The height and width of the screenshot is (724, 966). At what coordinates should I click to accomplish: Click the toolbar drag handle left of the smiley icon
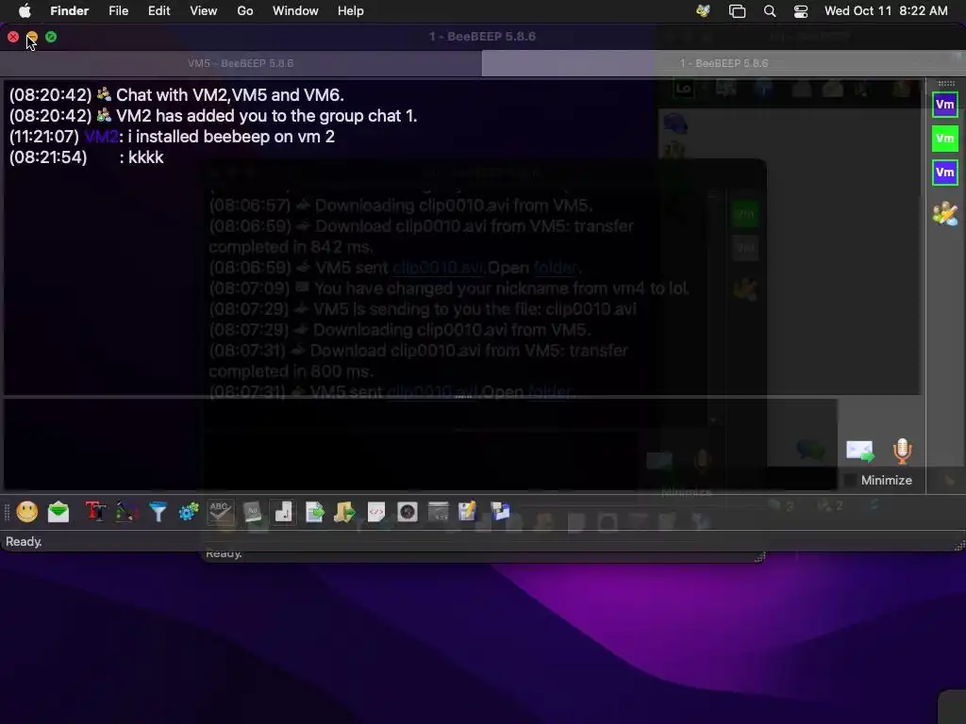point(8,512)
